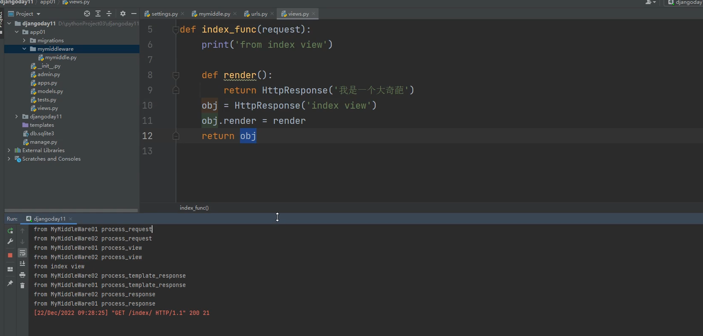Toggle fold on line 8 def render
This screenshot has width=703, height=336.
(176, 75)
